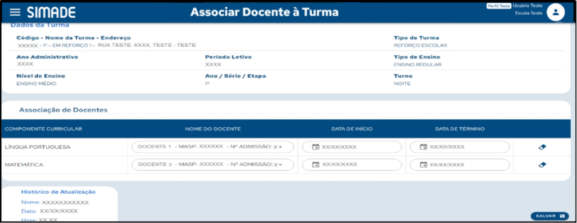The width and height of the screenshot is (577, 223).
Task: Select the Língua Portuguesa component cell
Action: coord(38,147)
